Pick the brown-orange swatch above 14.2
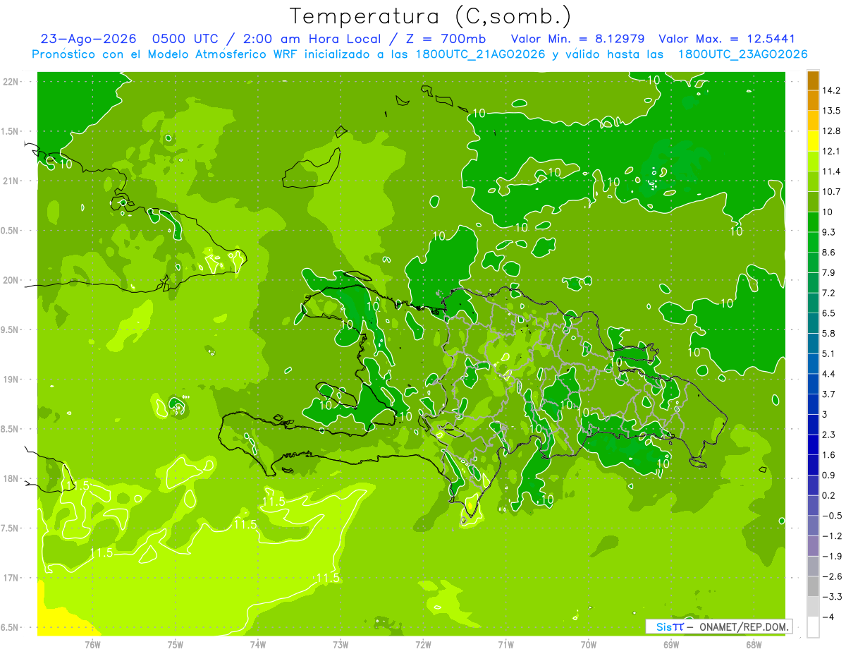The image size is (846, 654). 813,80
